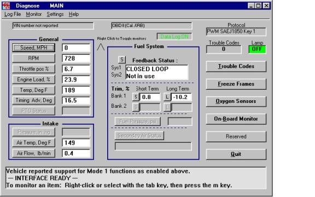Click the Bank 1 short term S button

(136, 97)
